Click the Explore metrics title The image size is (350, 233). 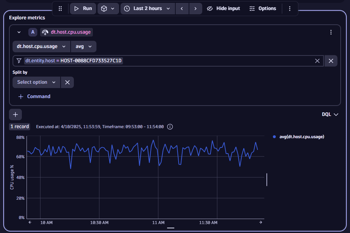point(27,18)
